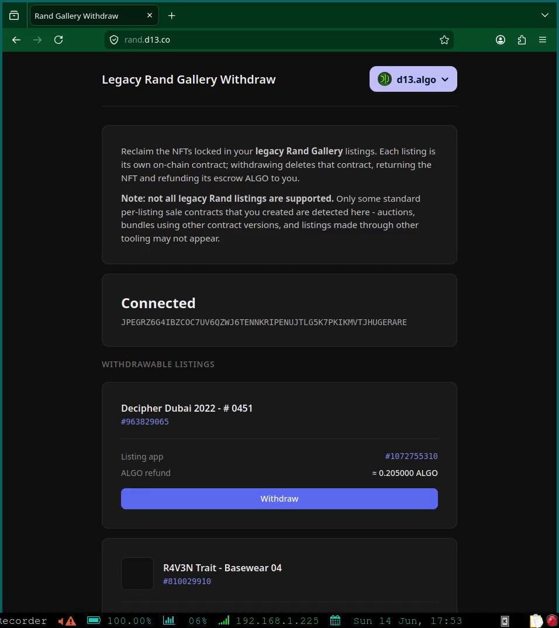Click the battery icon in status bar
The image size is (559, 628).
point(94,620)
